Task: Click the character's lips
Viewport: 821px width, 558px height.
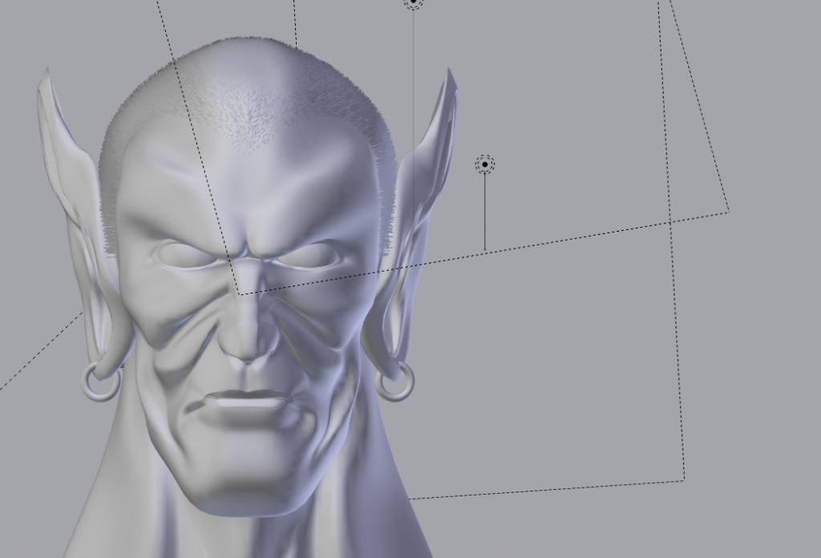Action: pos(245,397)
